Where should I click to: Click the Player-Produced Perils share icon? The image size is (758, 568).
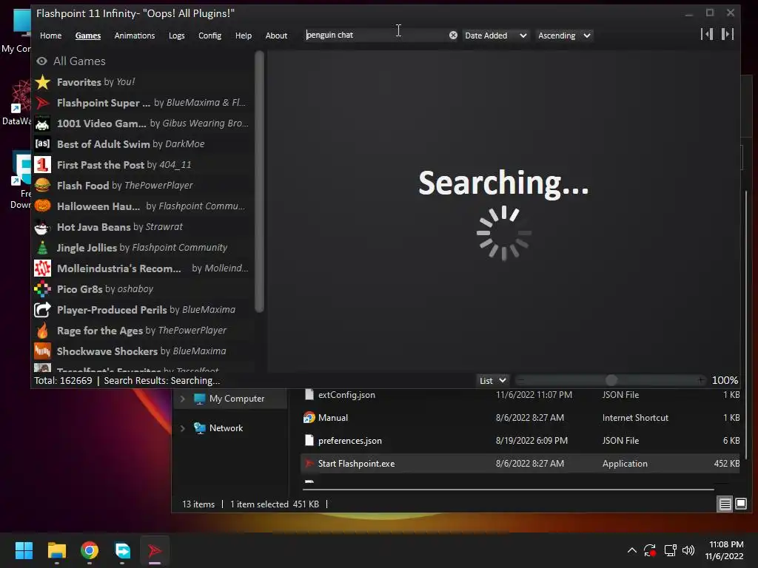tap(42, 310)
